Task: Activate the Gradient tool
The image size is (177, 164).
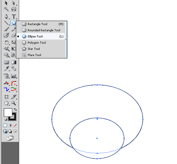Action: [x=14, y=62]
